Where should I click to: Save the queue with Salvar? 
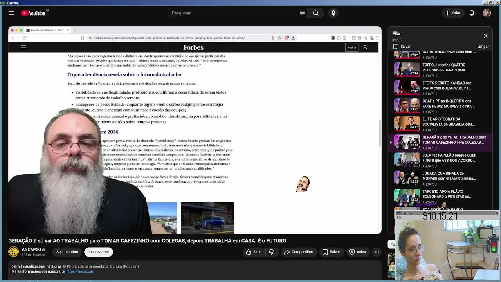pyautogui.click(x=402, y=47)
